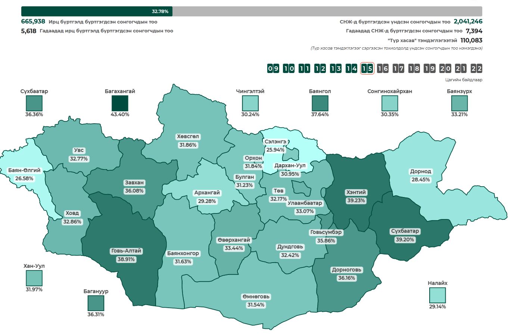Switch to the 18 hour tab
Image resolution: width=514 pixels, height=336 pixels.
pyautogui.click(x=414, y=69)
